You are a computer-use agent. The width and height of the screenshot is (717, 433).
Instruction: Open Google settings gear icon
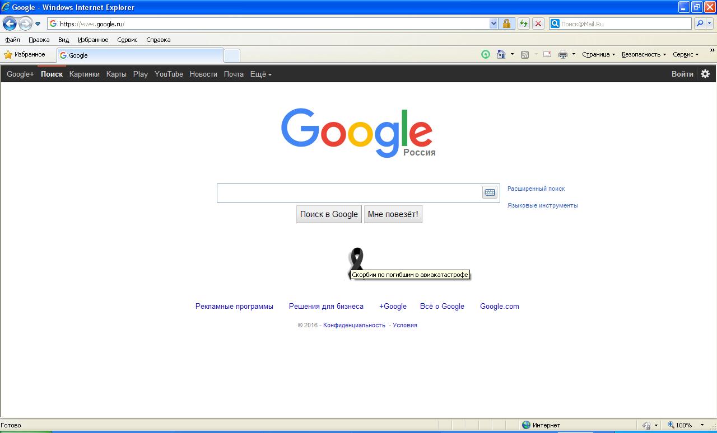(705, 74)
